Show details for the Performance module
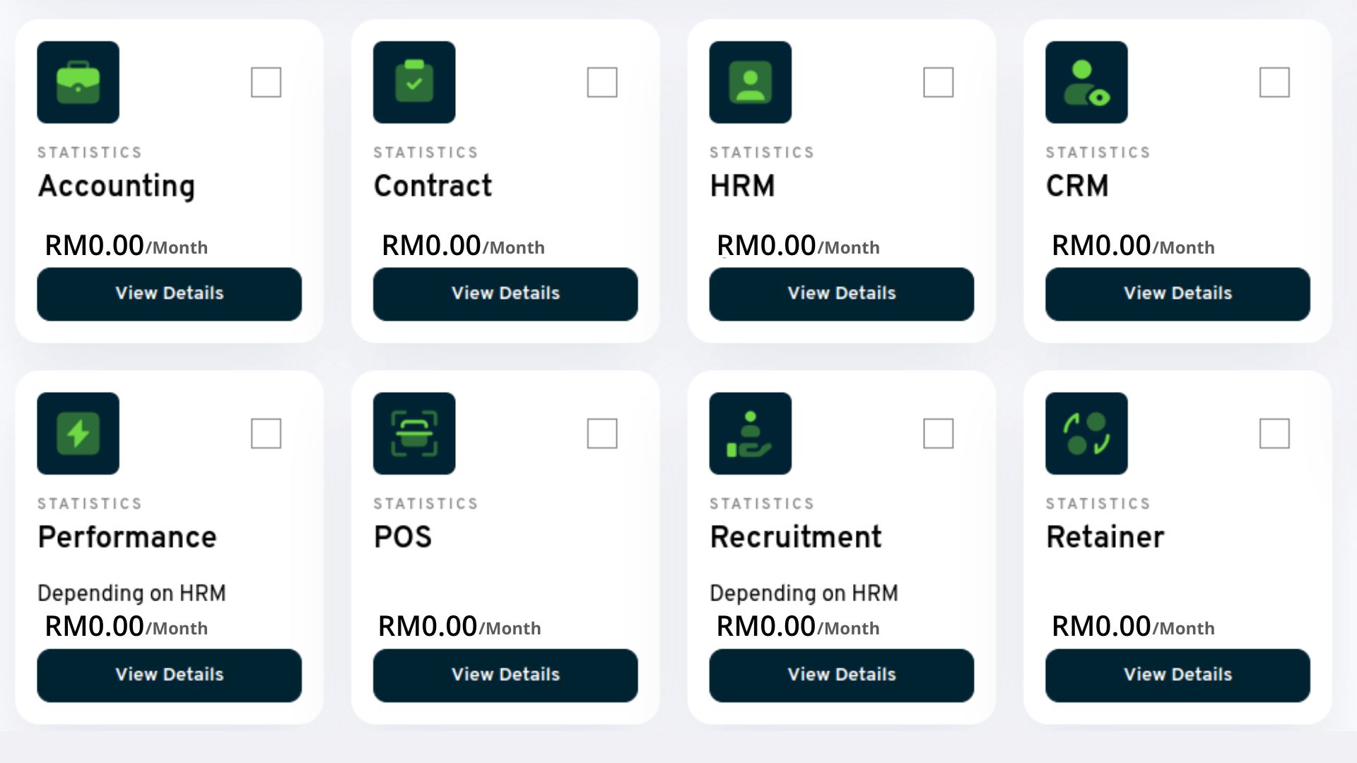Screen dimensions: 1357x763 click(x=169, y=675)
